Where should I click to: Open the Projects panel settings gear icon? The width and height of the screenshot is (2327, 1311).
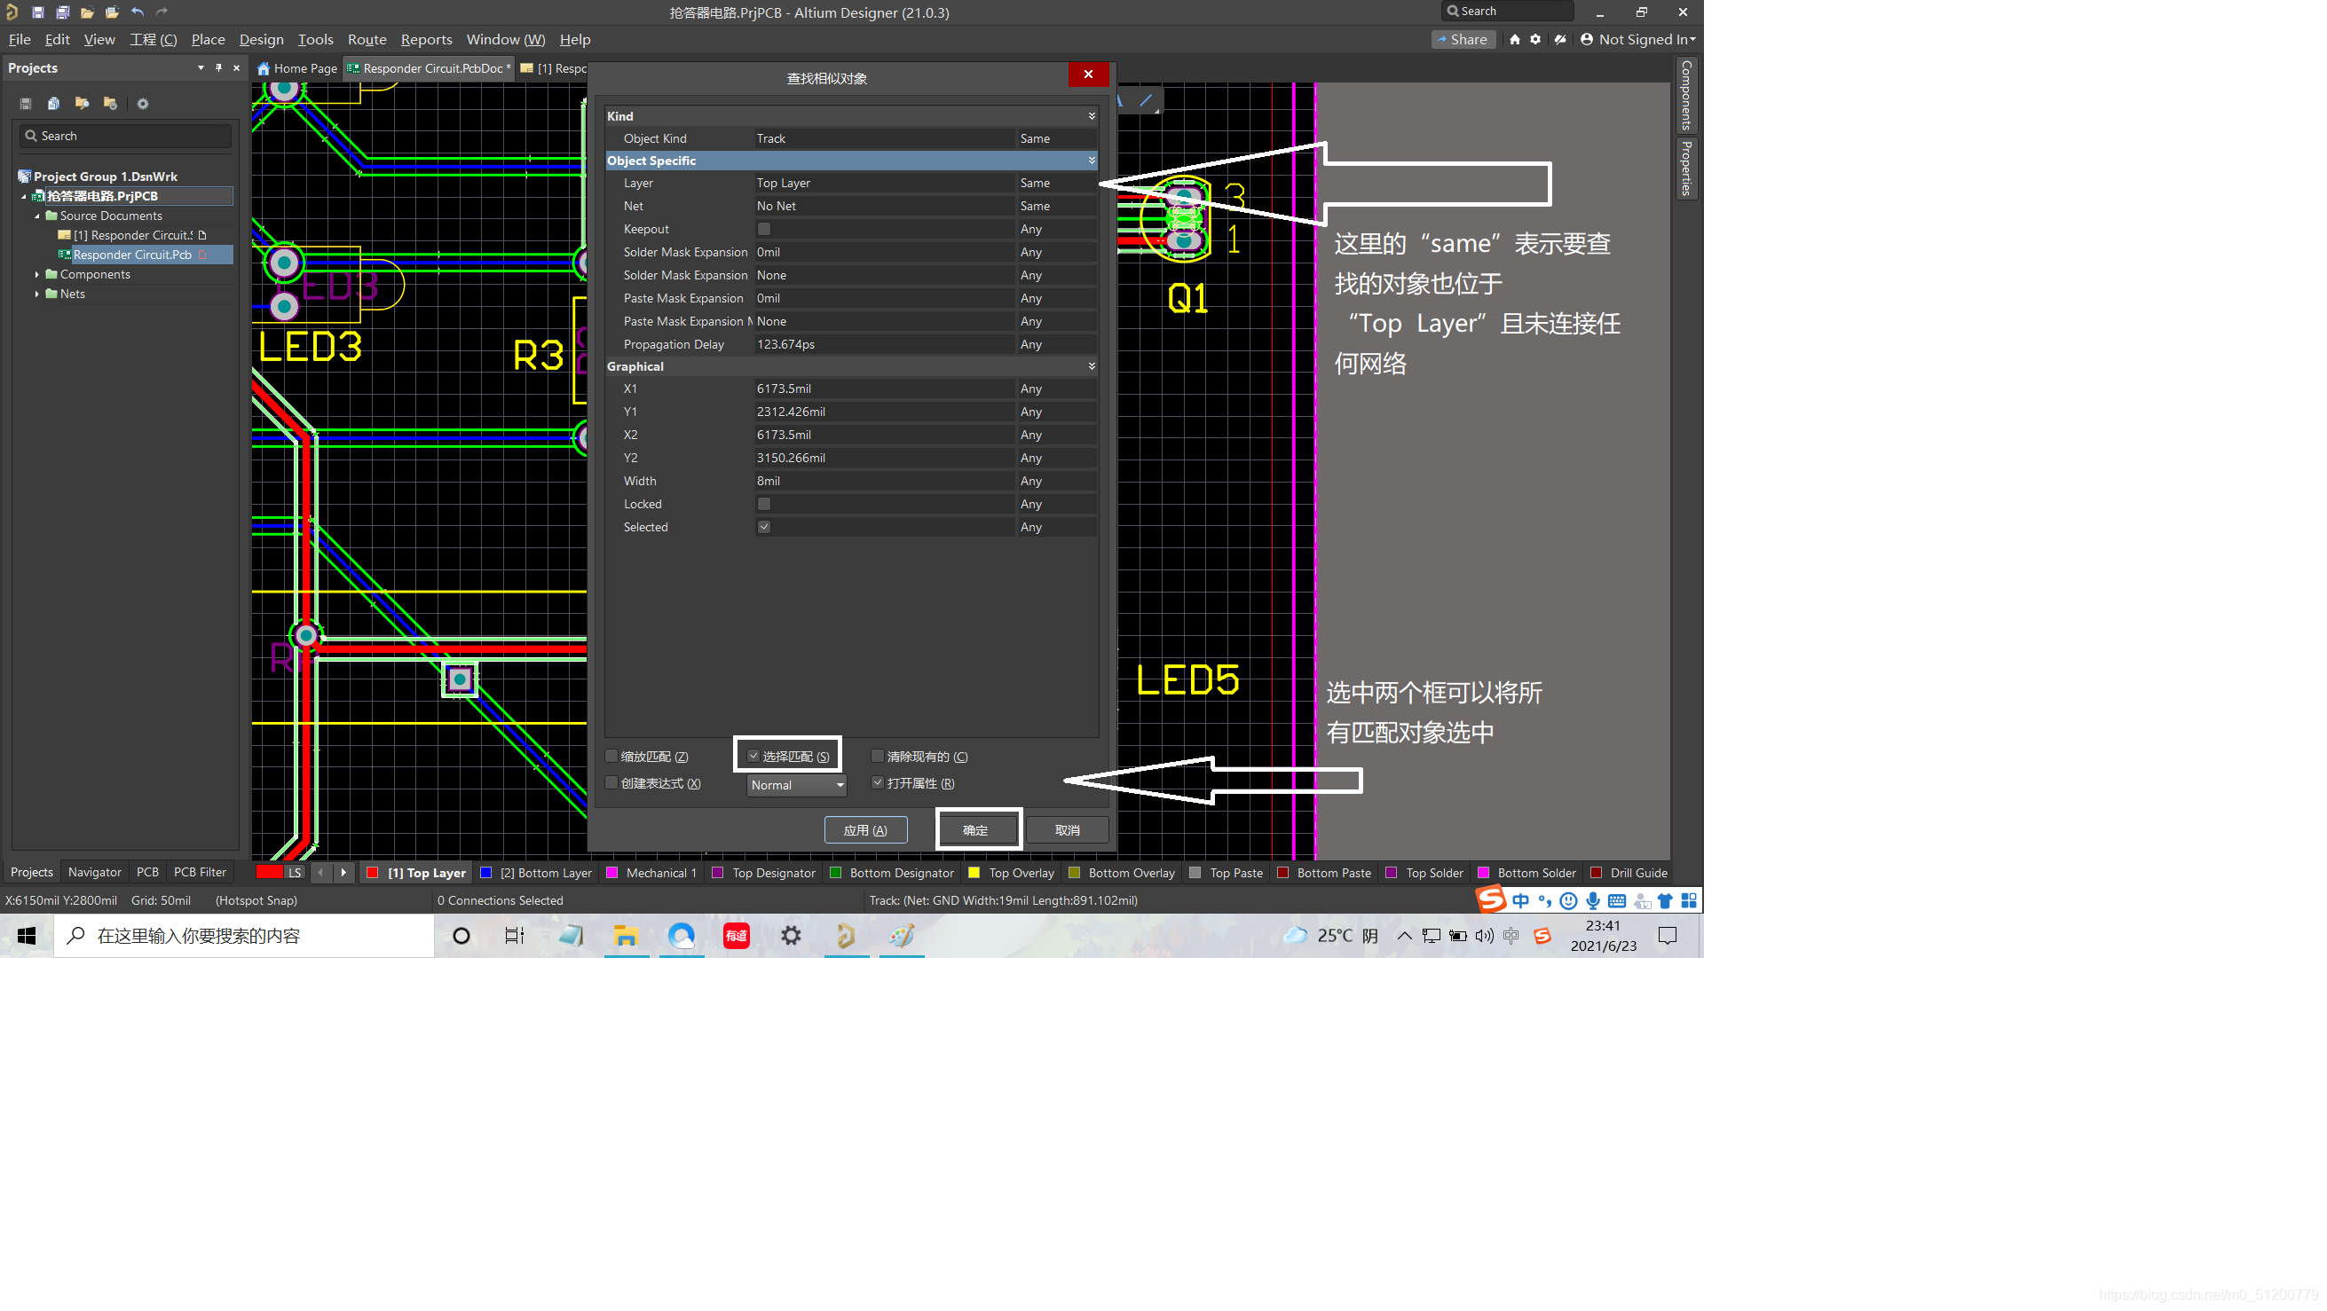[x=142, y=104]
